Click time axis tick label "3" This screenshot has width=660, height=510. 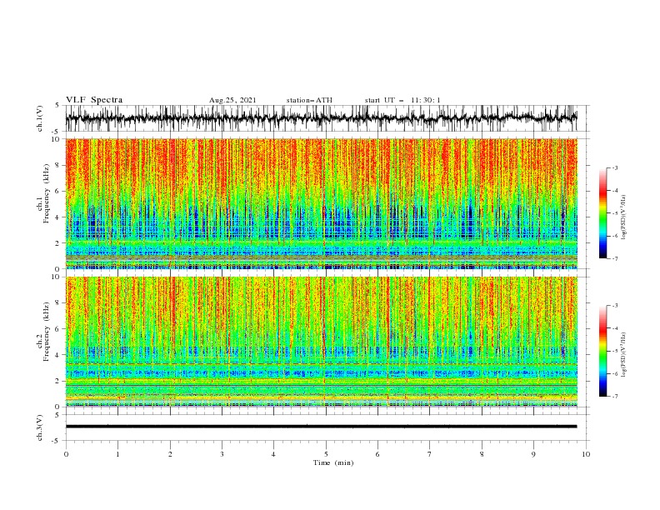[x=222, y=454]
